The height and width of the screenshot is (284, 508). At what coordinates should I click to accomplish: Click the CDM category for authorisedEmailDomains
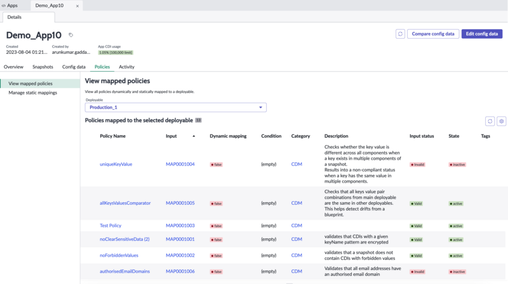click(297, 272)
